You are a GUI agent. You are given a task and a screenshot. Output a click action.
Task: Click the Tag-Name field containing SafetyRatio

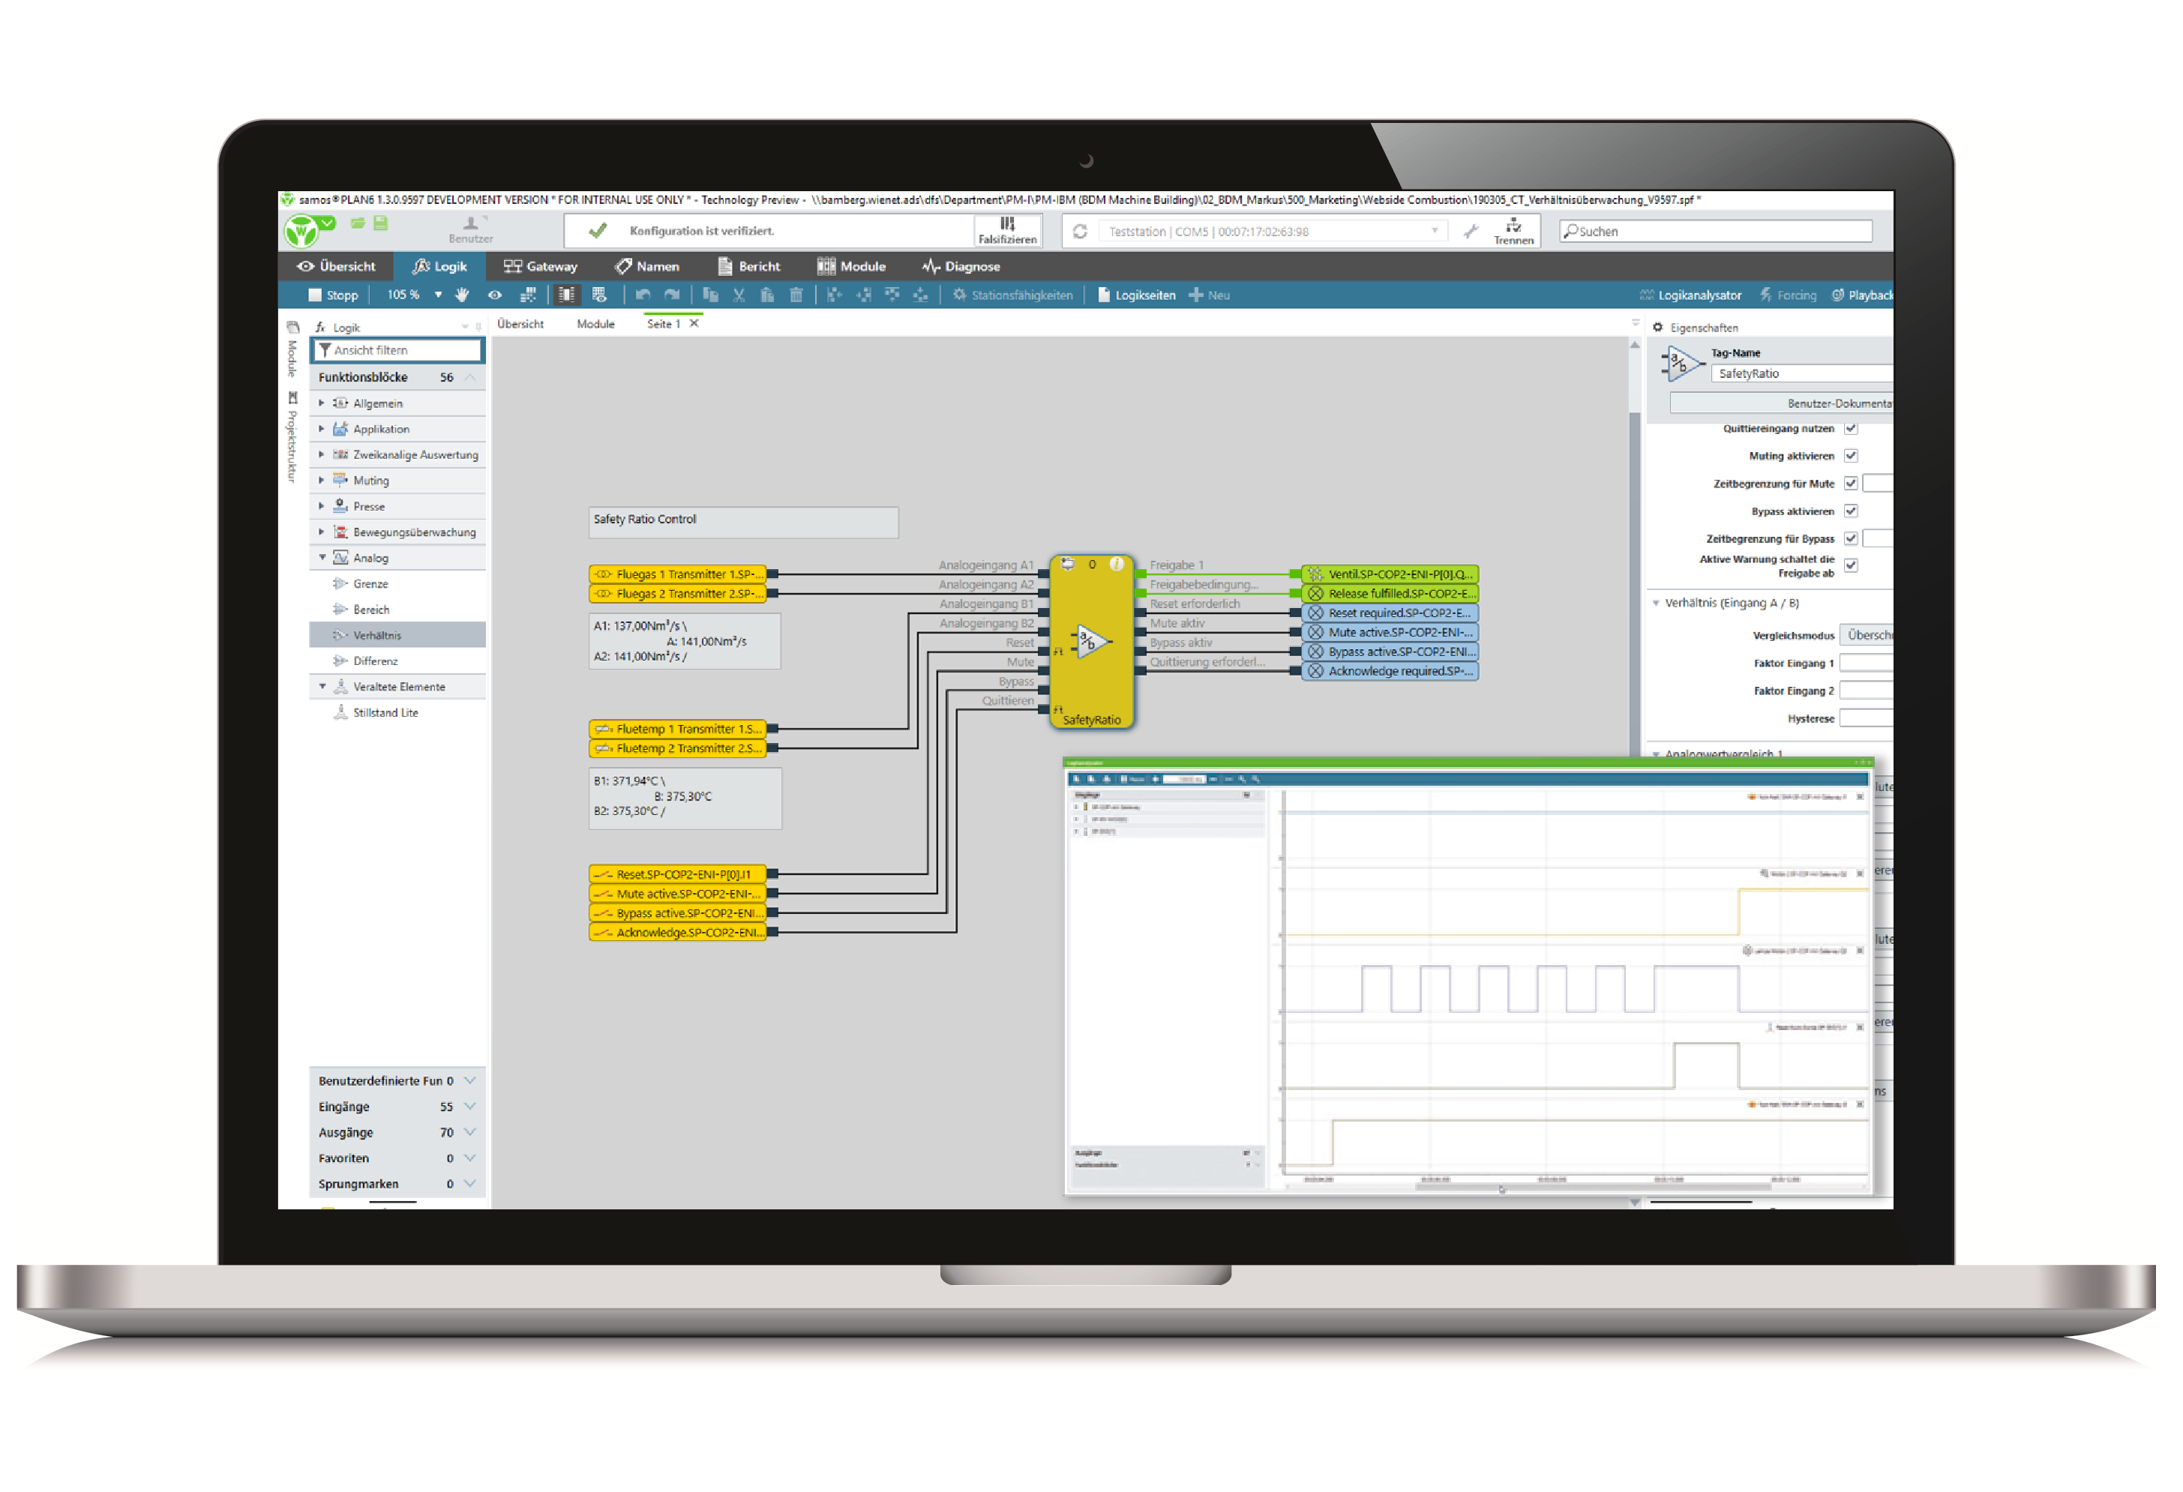[x=1801, y=373]
